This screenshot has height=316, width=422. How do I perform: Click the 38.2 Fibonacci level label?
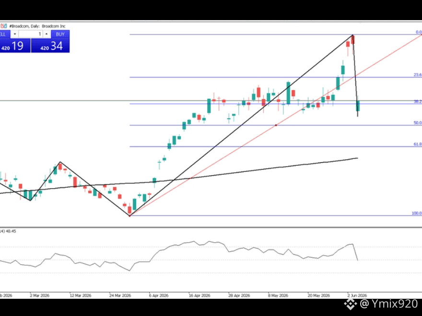pyautogui.click(x=418, y=102)
